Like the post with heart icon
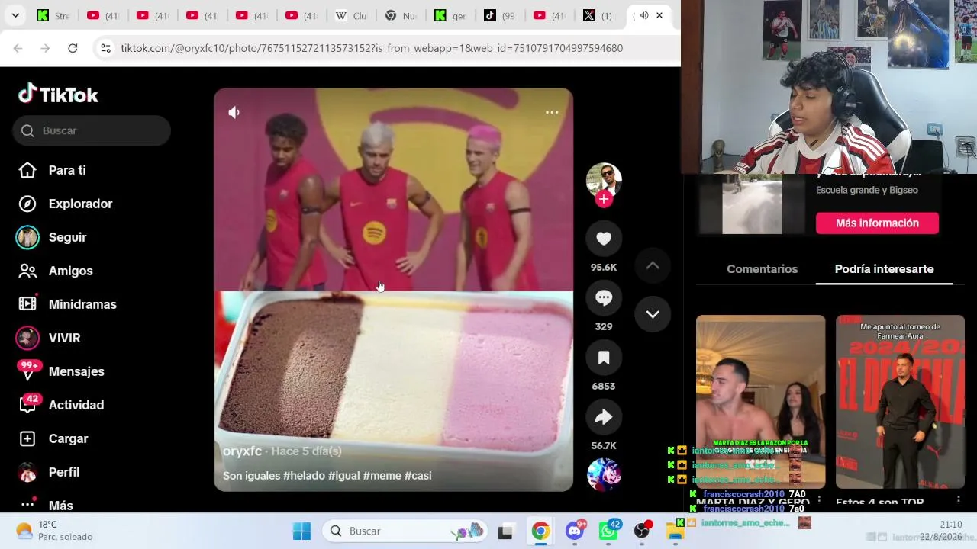The width and height of the screenshot is (977, 549). (x=604, y=239)
